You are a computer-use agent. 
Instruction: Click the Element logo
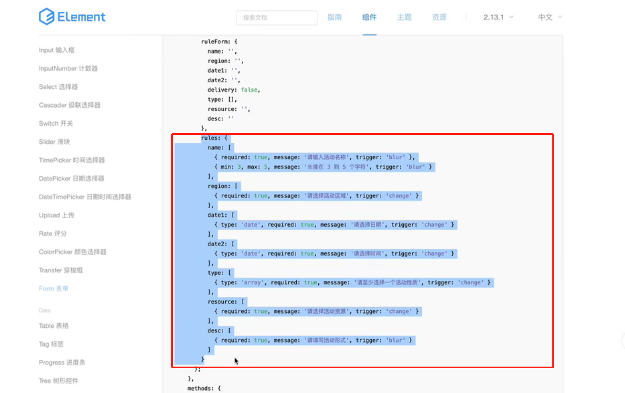click(72, 17)
